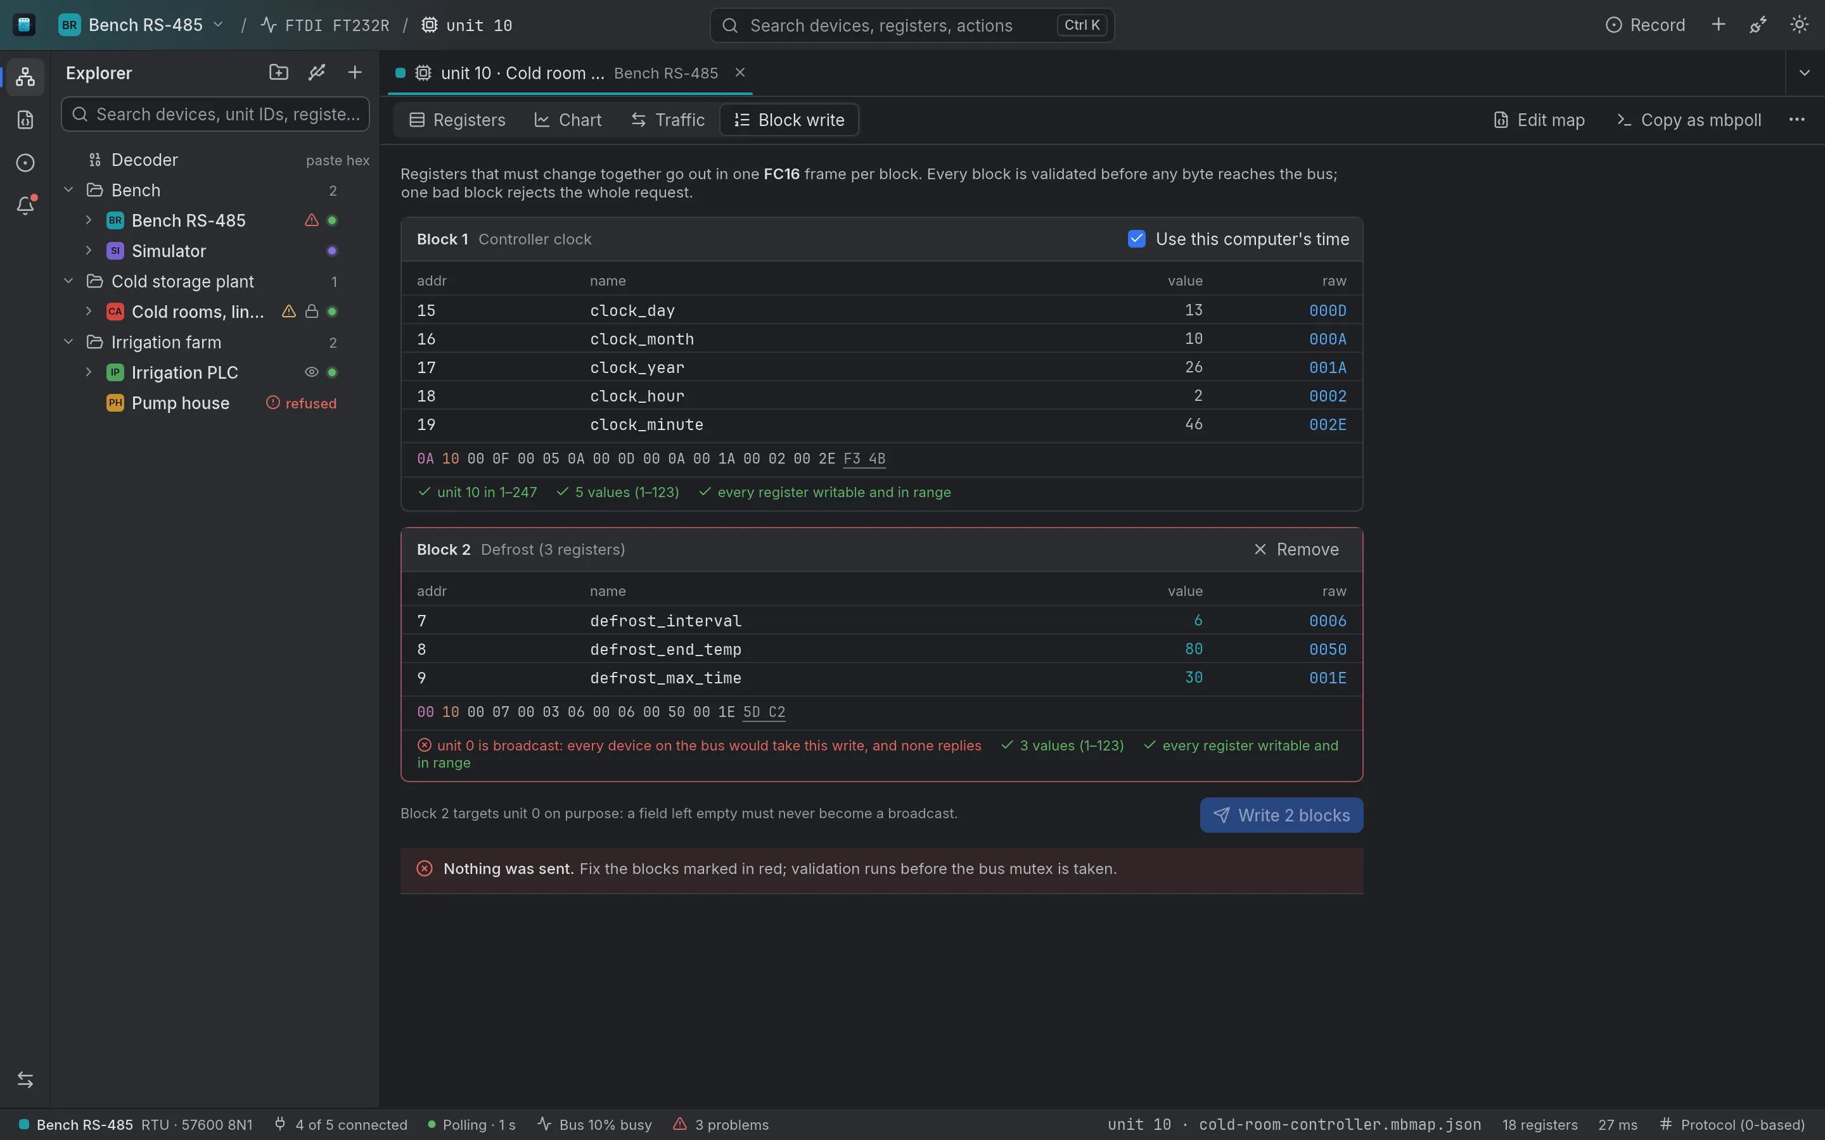
Task: Click paste hex next to Decoder
Action: pyautogui.click(x=338, y=160)
